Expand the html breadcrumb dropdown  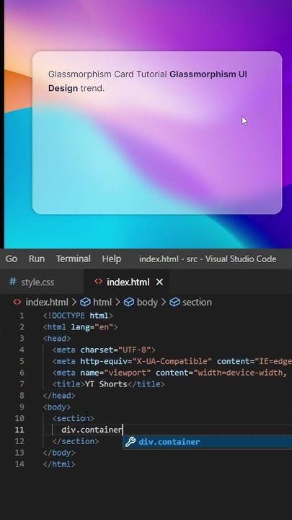click(x=102, y=302)
